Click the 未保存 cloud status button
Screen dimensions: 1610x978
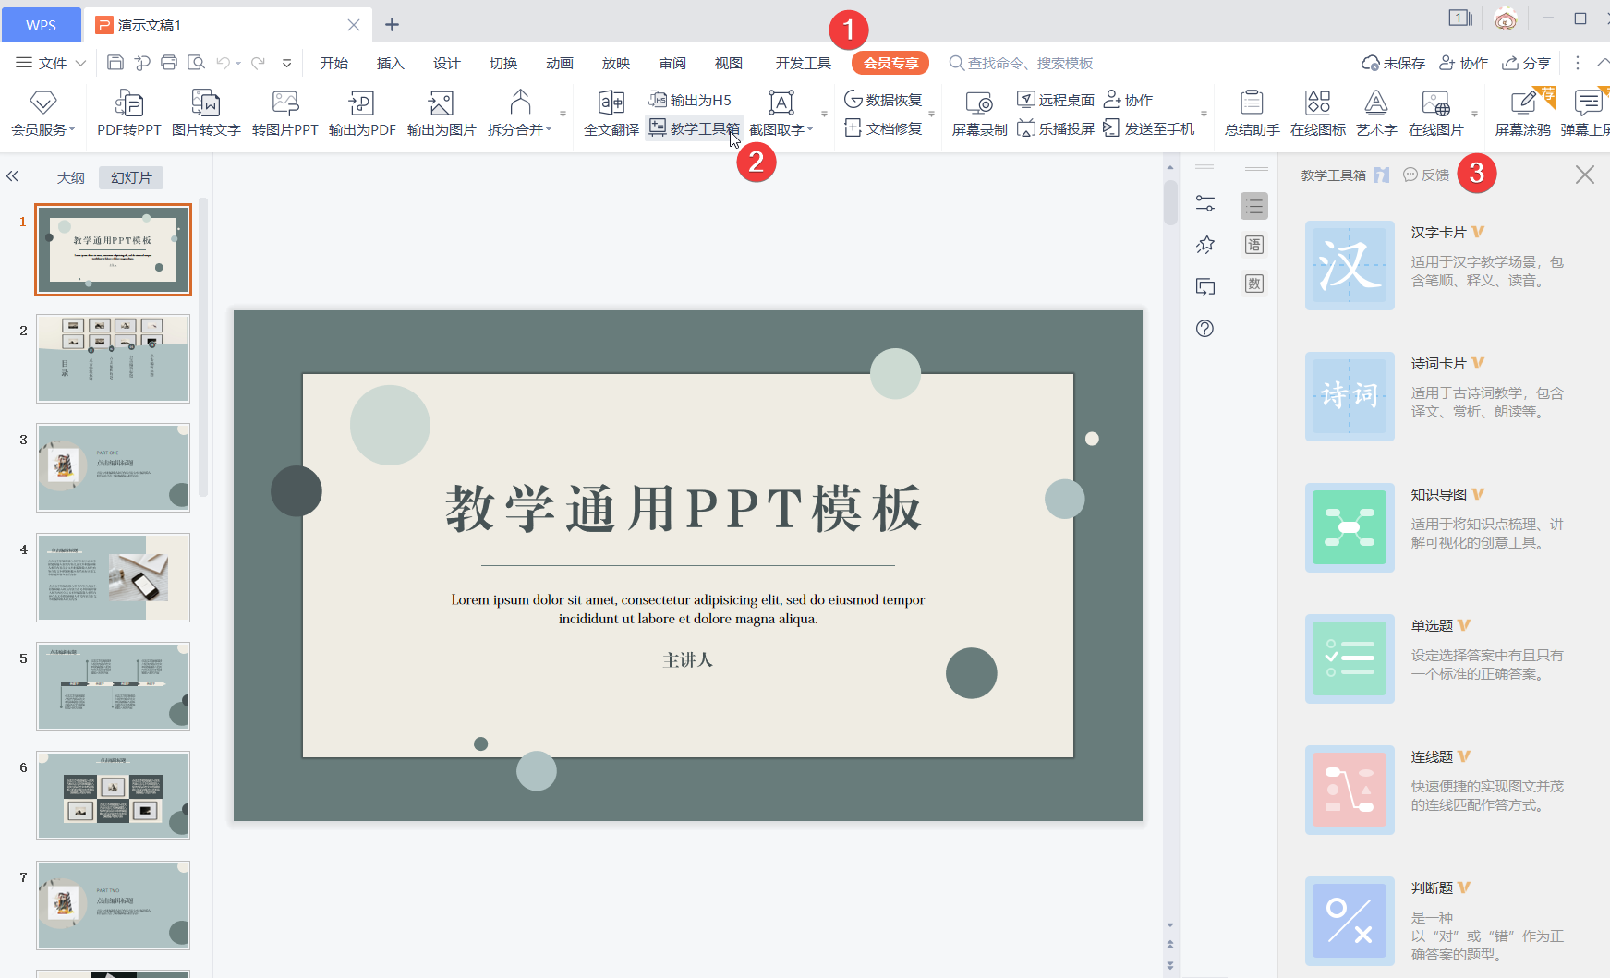coord(1393,63)
